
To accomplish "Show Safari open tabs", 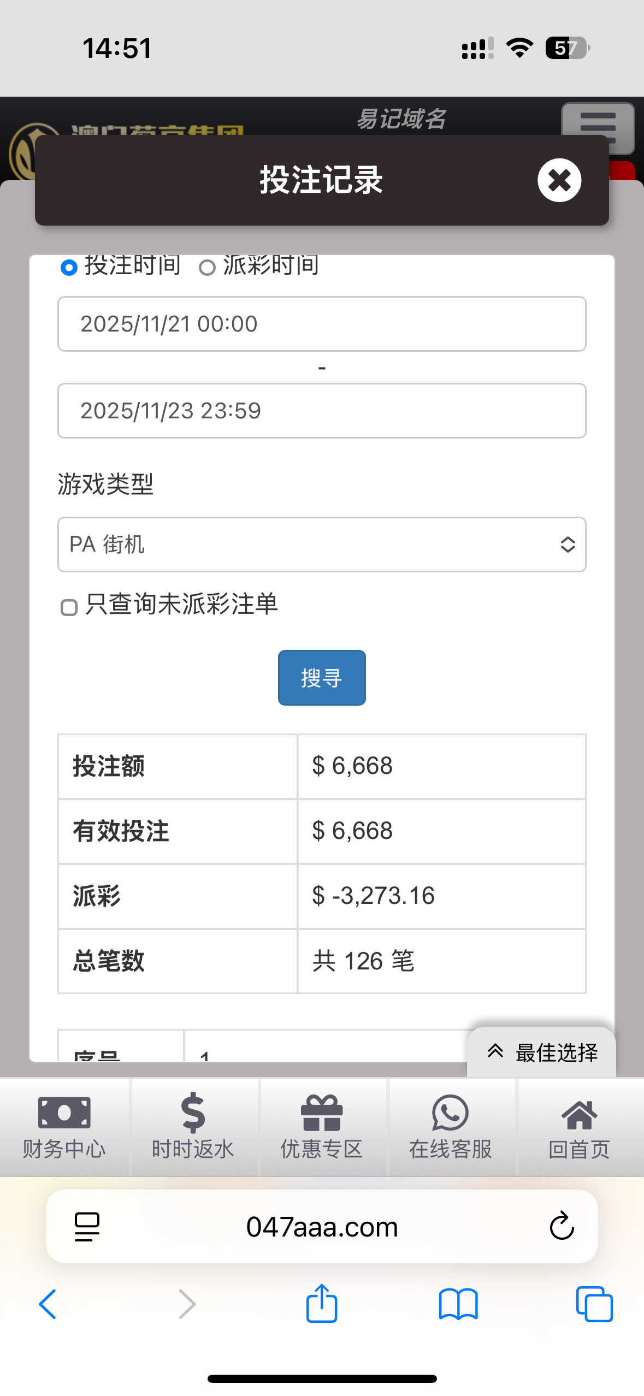I will click(x=594, y=1304).
